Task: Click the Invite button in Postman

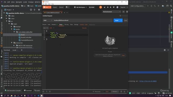Action: click(92, 7)
